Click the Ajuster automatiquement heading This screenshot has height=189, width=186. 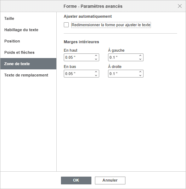pos(88,16)
